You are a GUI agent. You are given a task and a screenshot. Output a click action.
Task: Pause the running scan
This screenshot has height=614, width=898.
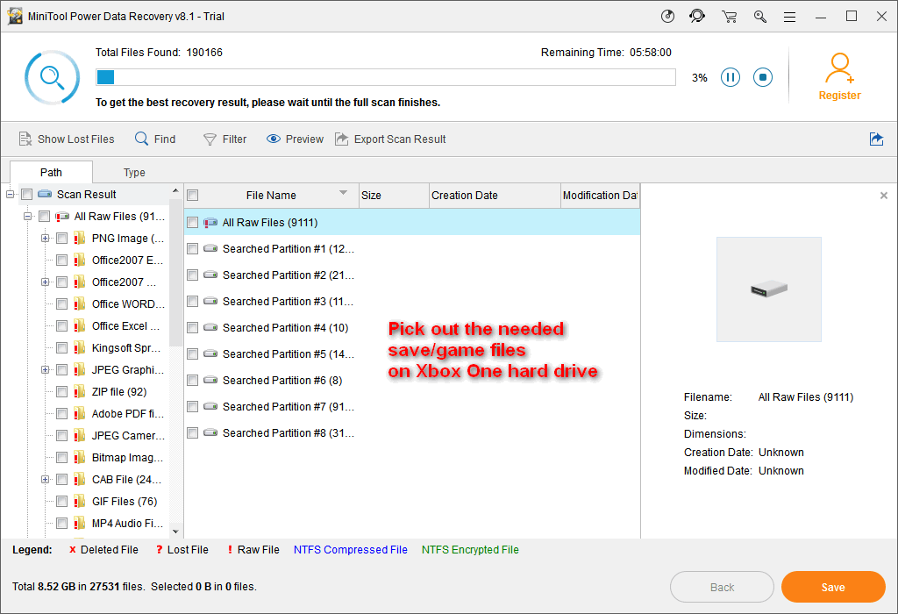(x=730, y=77)
